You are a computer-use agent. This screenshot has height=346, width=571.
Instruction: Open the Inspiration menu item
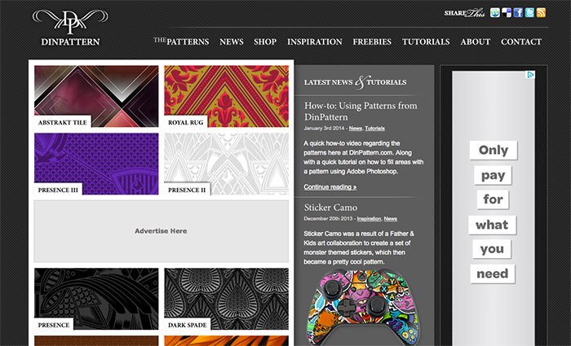pyautogui.click(x=315, y=42)
